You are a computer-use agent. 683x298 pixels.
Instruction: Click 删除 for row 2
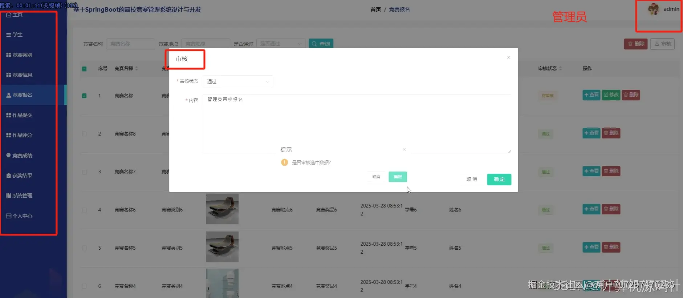[x=611, y=133]
